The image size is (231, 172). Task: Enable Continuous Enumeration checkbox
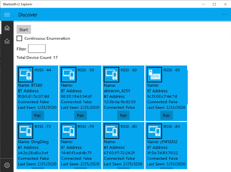click(x=19, y=38)
